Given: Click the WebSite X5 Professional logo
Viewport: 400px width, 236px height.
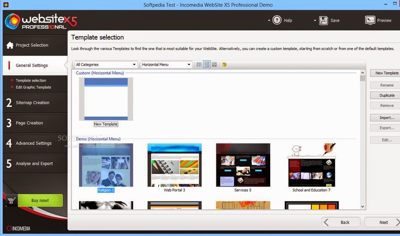Looking at the screenshot, I should 41,21.
